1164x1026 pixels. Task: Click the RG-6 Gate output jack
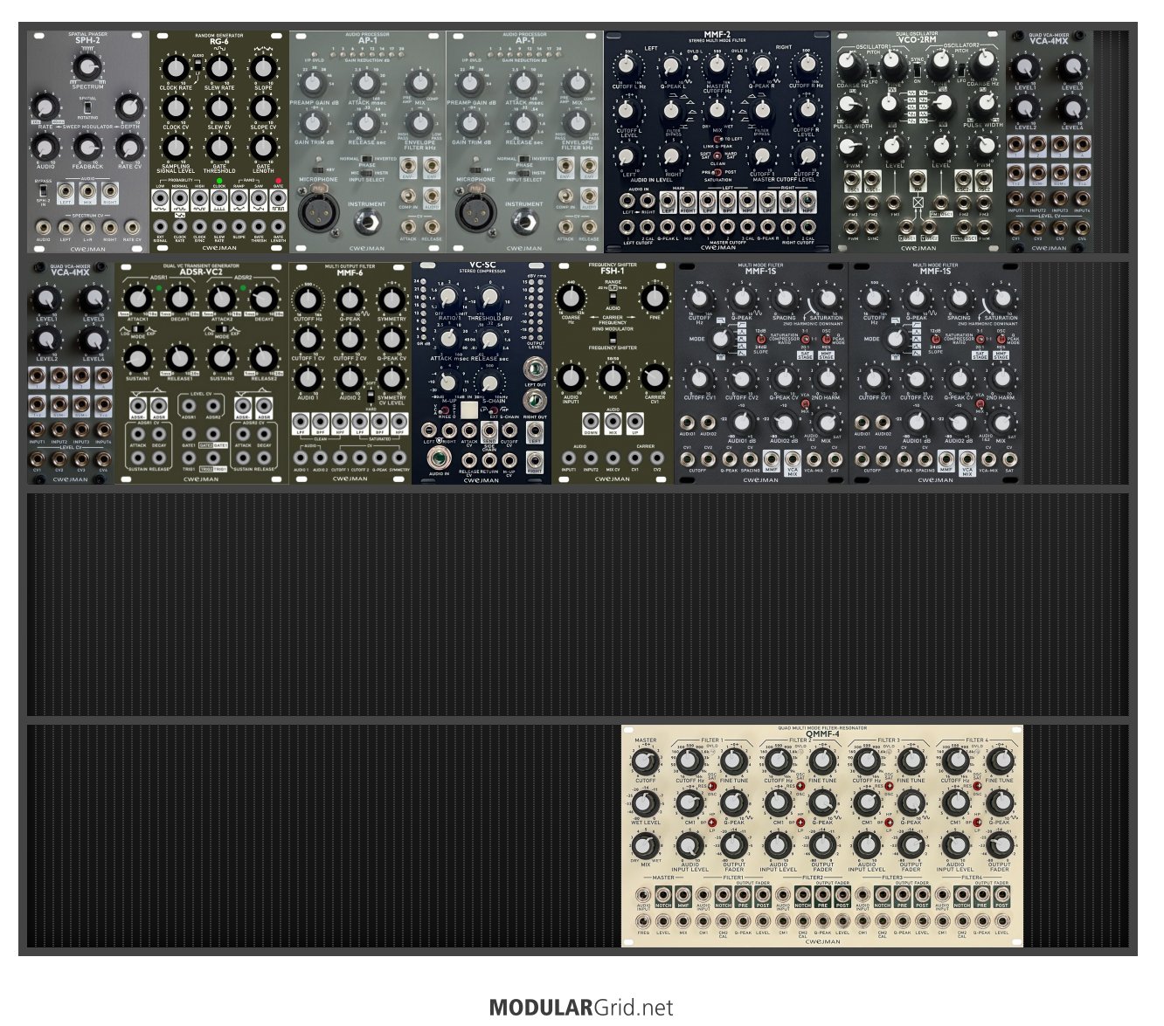279,199
